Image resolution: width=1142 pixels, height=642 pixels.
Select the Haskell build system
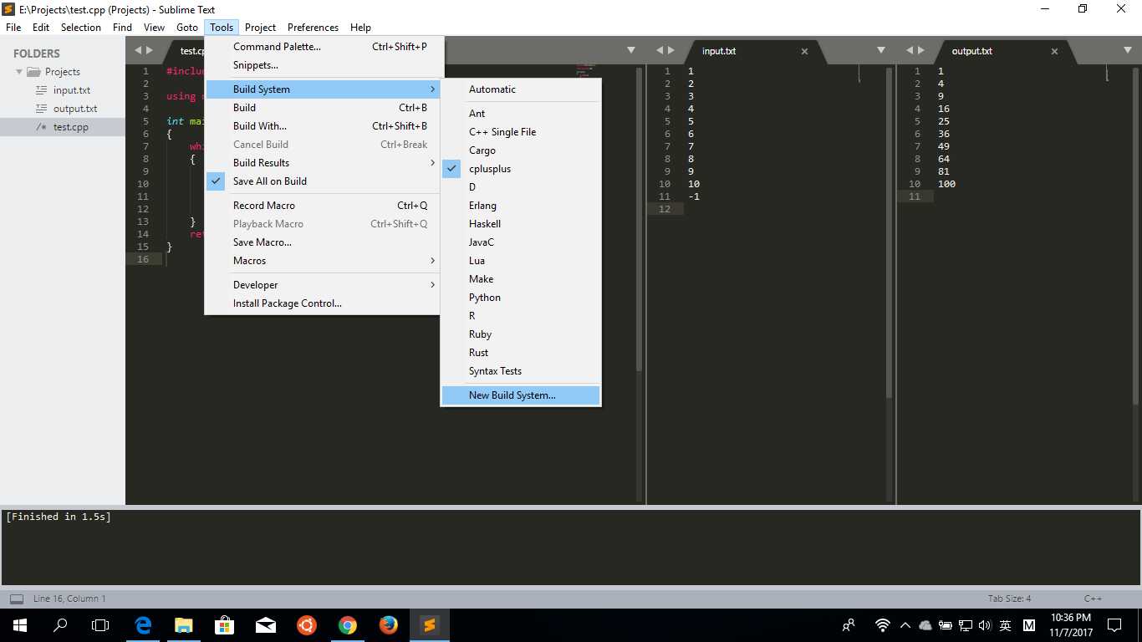(521, 224)
